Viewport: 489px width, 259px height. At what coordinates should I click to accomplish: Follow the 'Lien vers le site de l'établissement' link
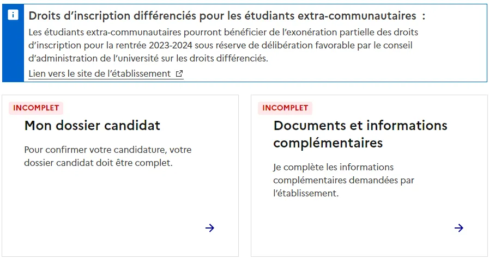point(100,73)
